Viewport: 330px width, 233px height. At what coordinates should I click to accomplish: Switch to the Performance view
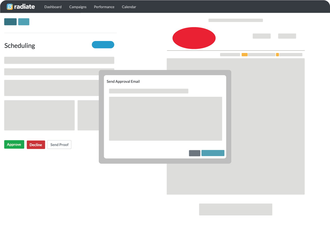pyautogui.click(x=104, y=7)
